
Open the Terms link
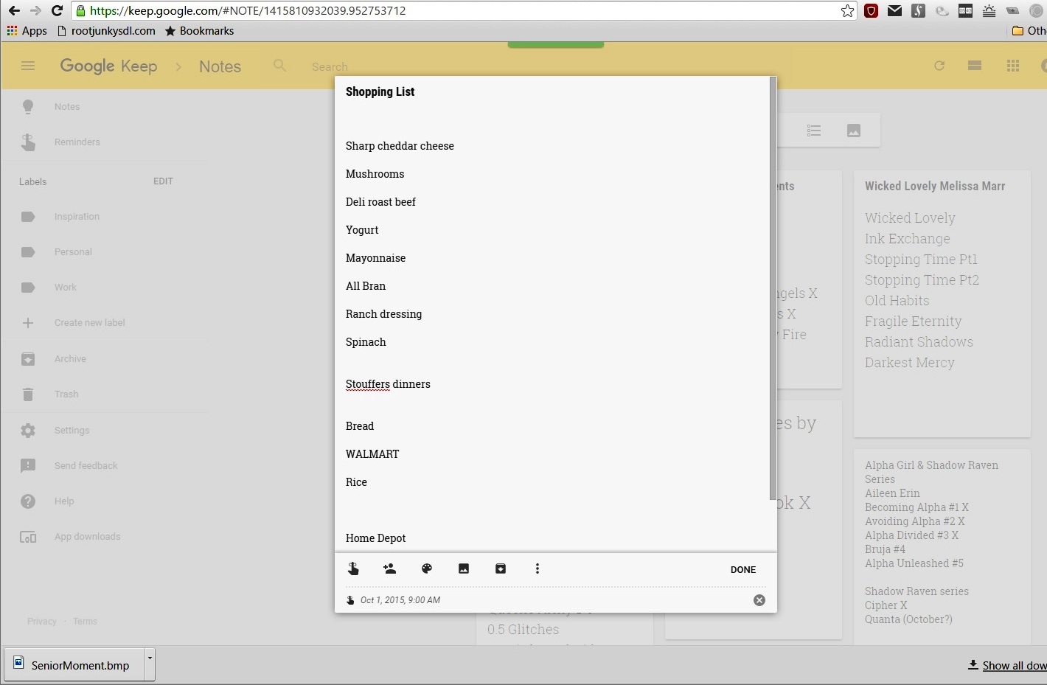(85, 622)
